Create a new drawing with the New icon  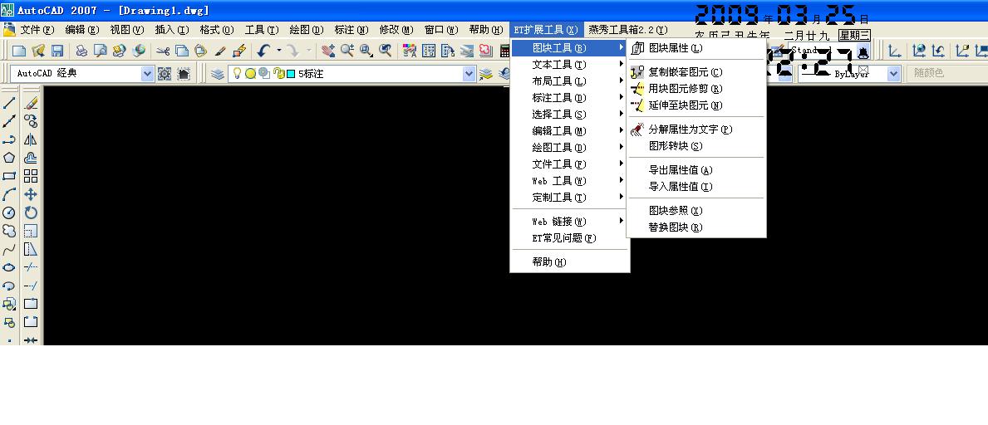click(x=20, y=51)
